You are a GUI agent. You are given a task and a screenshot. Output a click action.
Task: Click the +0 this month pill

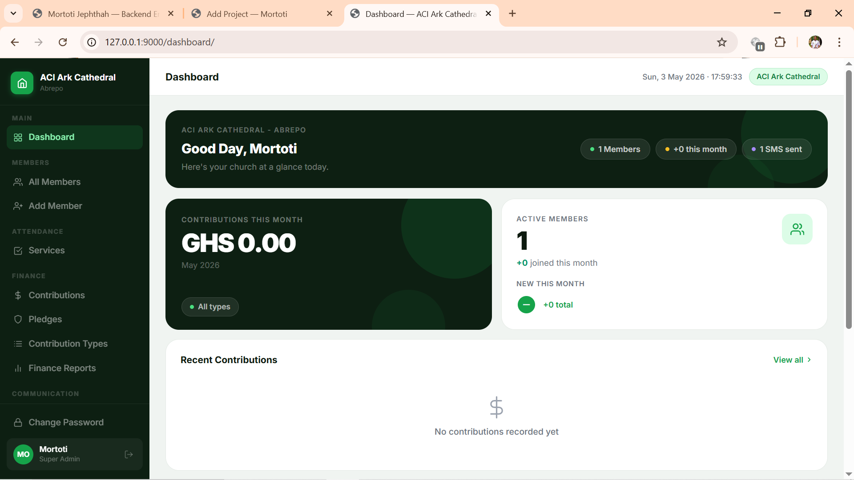(696, 149)
